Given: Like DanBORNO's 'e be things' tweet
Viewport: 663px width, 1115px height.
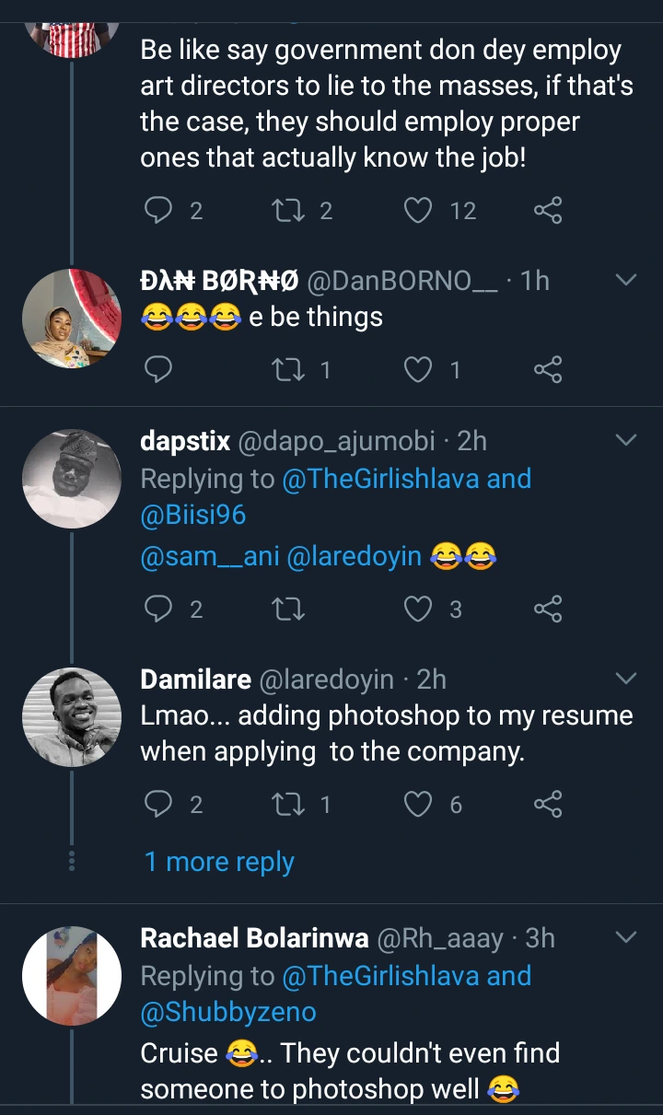Looking at the screenshot, I should [x=419, y=370].
